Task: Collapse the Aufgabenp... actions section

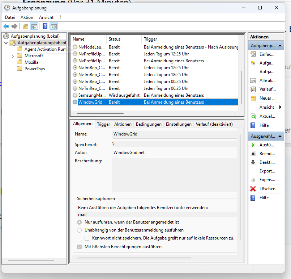Action: (280, 46)
